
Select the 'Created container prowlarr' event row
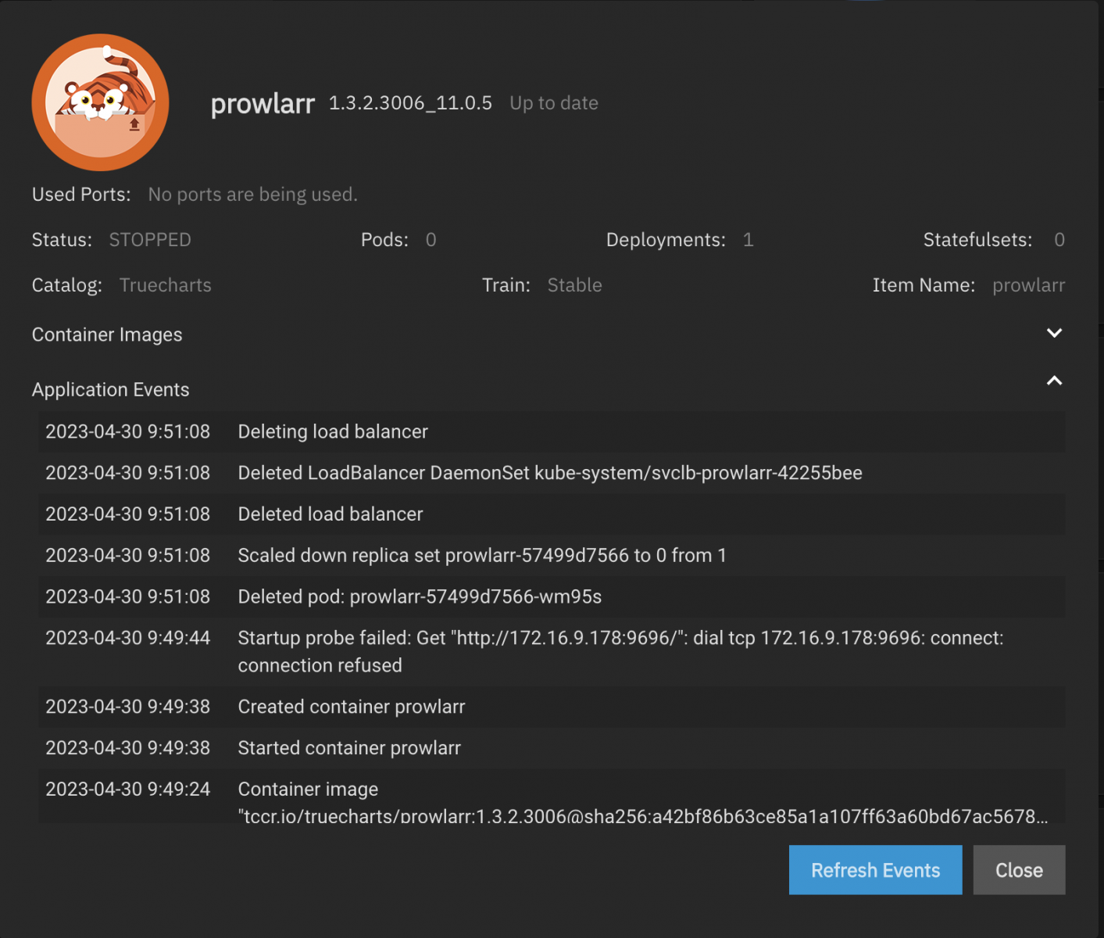(x=552, y=707)
